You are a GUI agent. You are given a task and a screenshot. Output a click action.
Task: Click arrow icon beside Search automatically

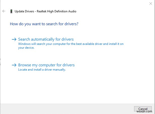tap(14, 39)
